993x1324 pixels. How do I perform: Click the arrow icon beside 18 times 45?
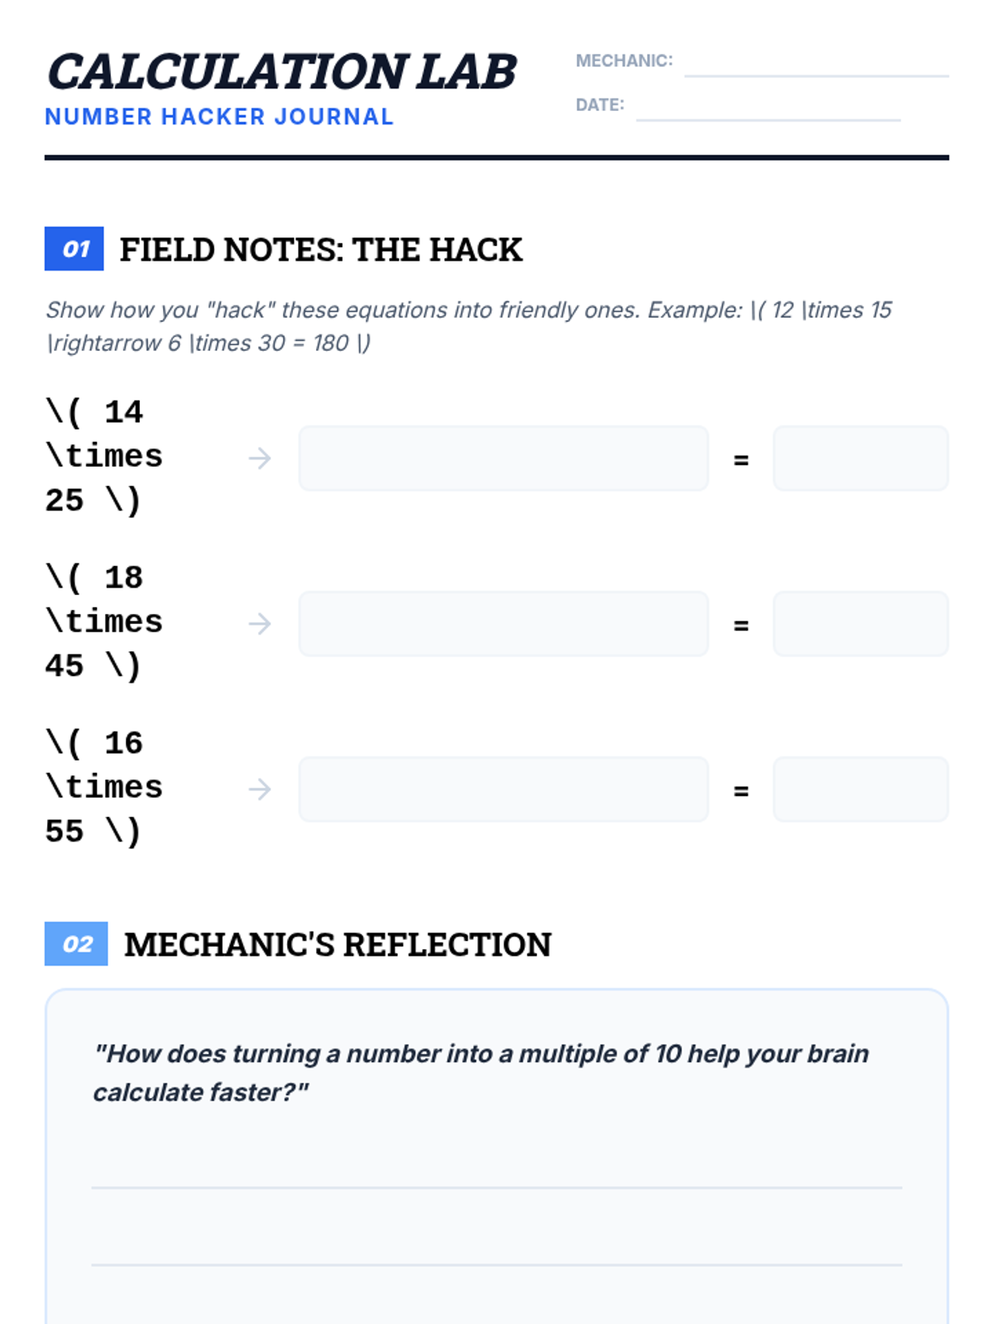(260, 624)
